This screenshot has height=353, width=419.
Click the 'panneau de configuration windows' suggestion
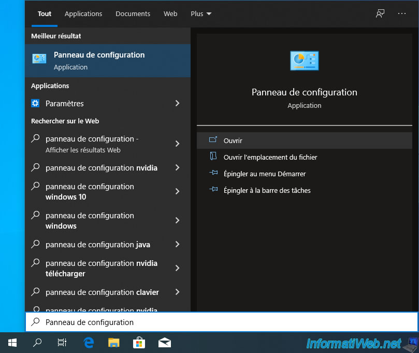click(x=108, y=220)
